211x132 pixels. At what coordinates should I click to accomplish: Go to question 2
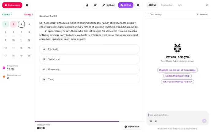tap(13, 24)
